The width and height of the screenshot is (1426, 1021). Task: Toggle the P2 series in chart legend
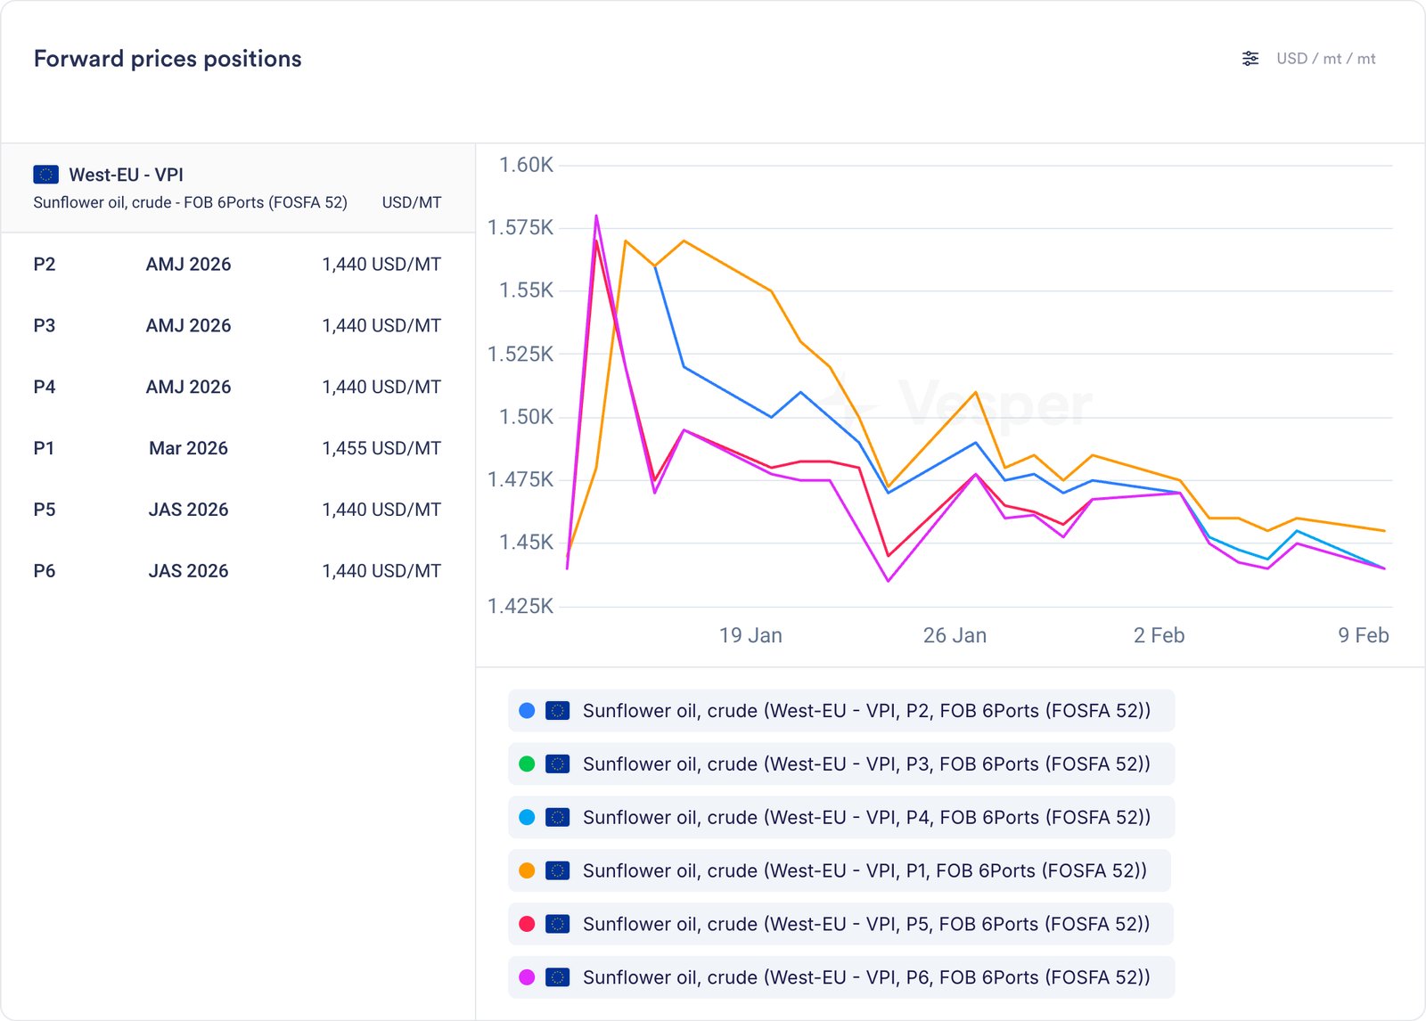840,711
